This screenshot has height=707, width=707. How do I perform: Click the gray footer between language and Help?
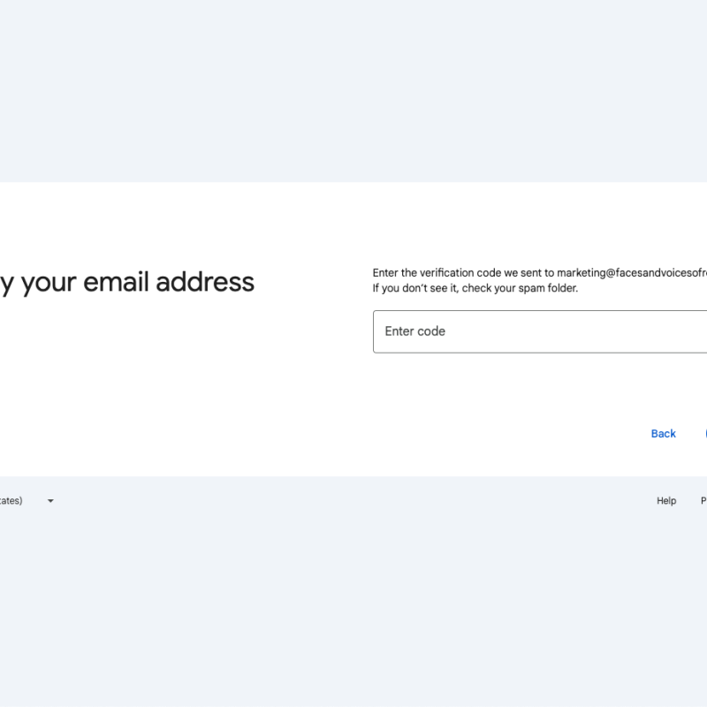tap(353, 501)
